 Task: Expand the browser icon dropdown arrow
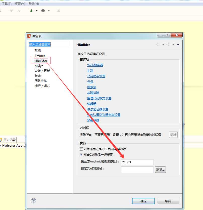point(49,11)
